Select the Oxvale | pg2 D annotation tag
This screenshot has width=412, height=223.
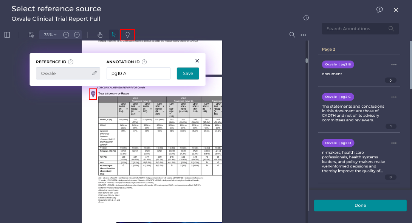338,143
